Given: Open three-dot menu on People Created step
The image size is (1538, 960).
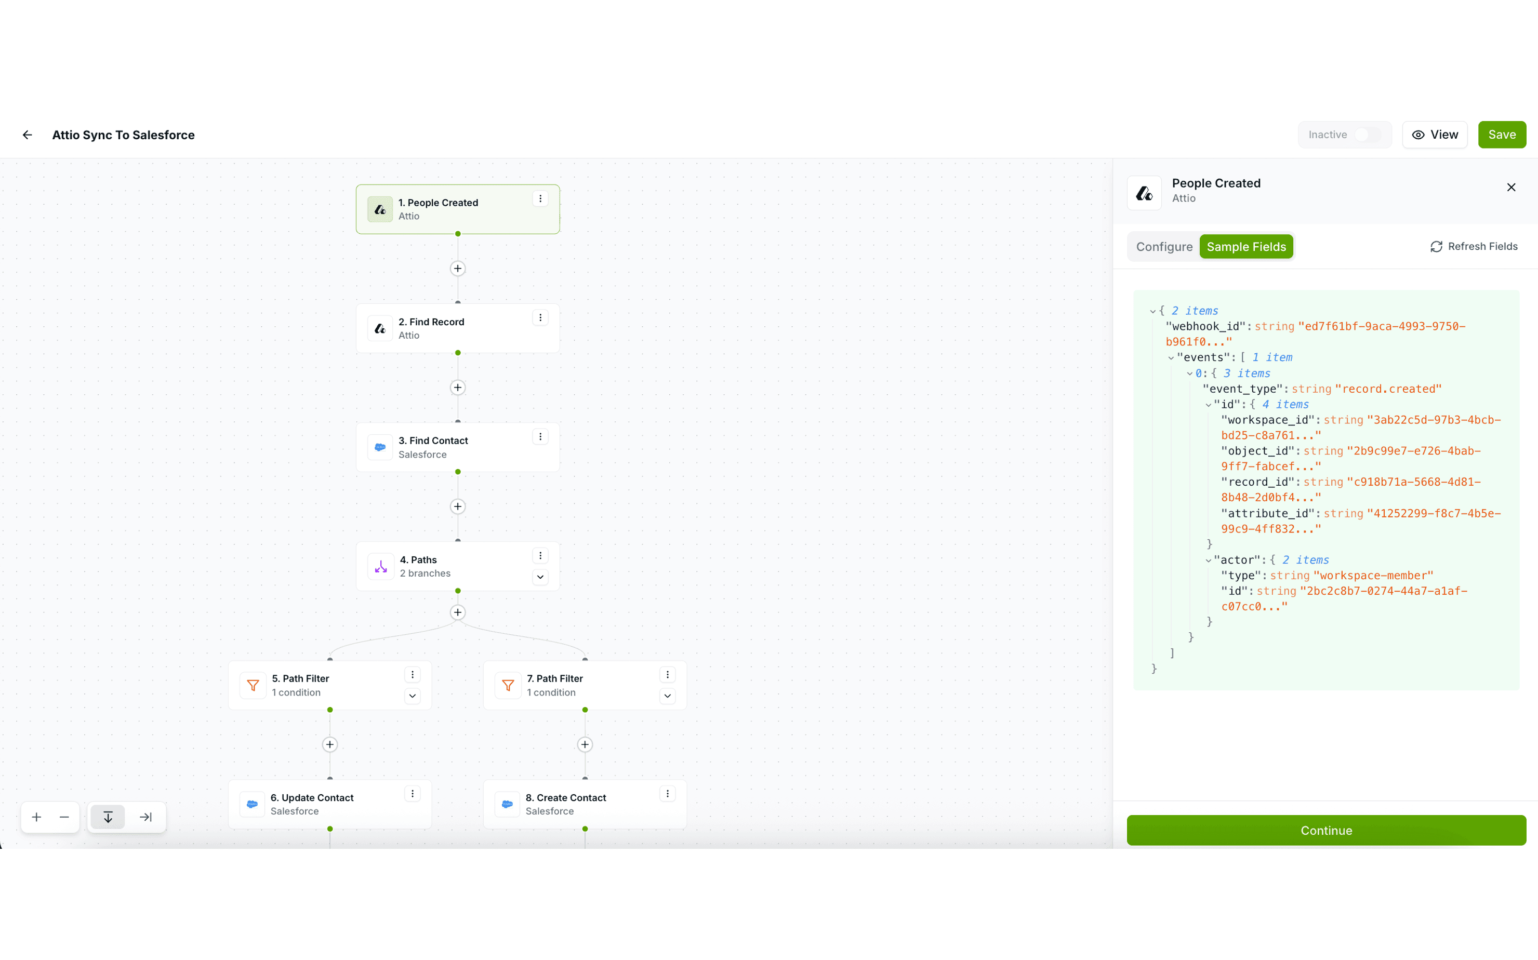Looking at the screenshot, I should [540, 199].
